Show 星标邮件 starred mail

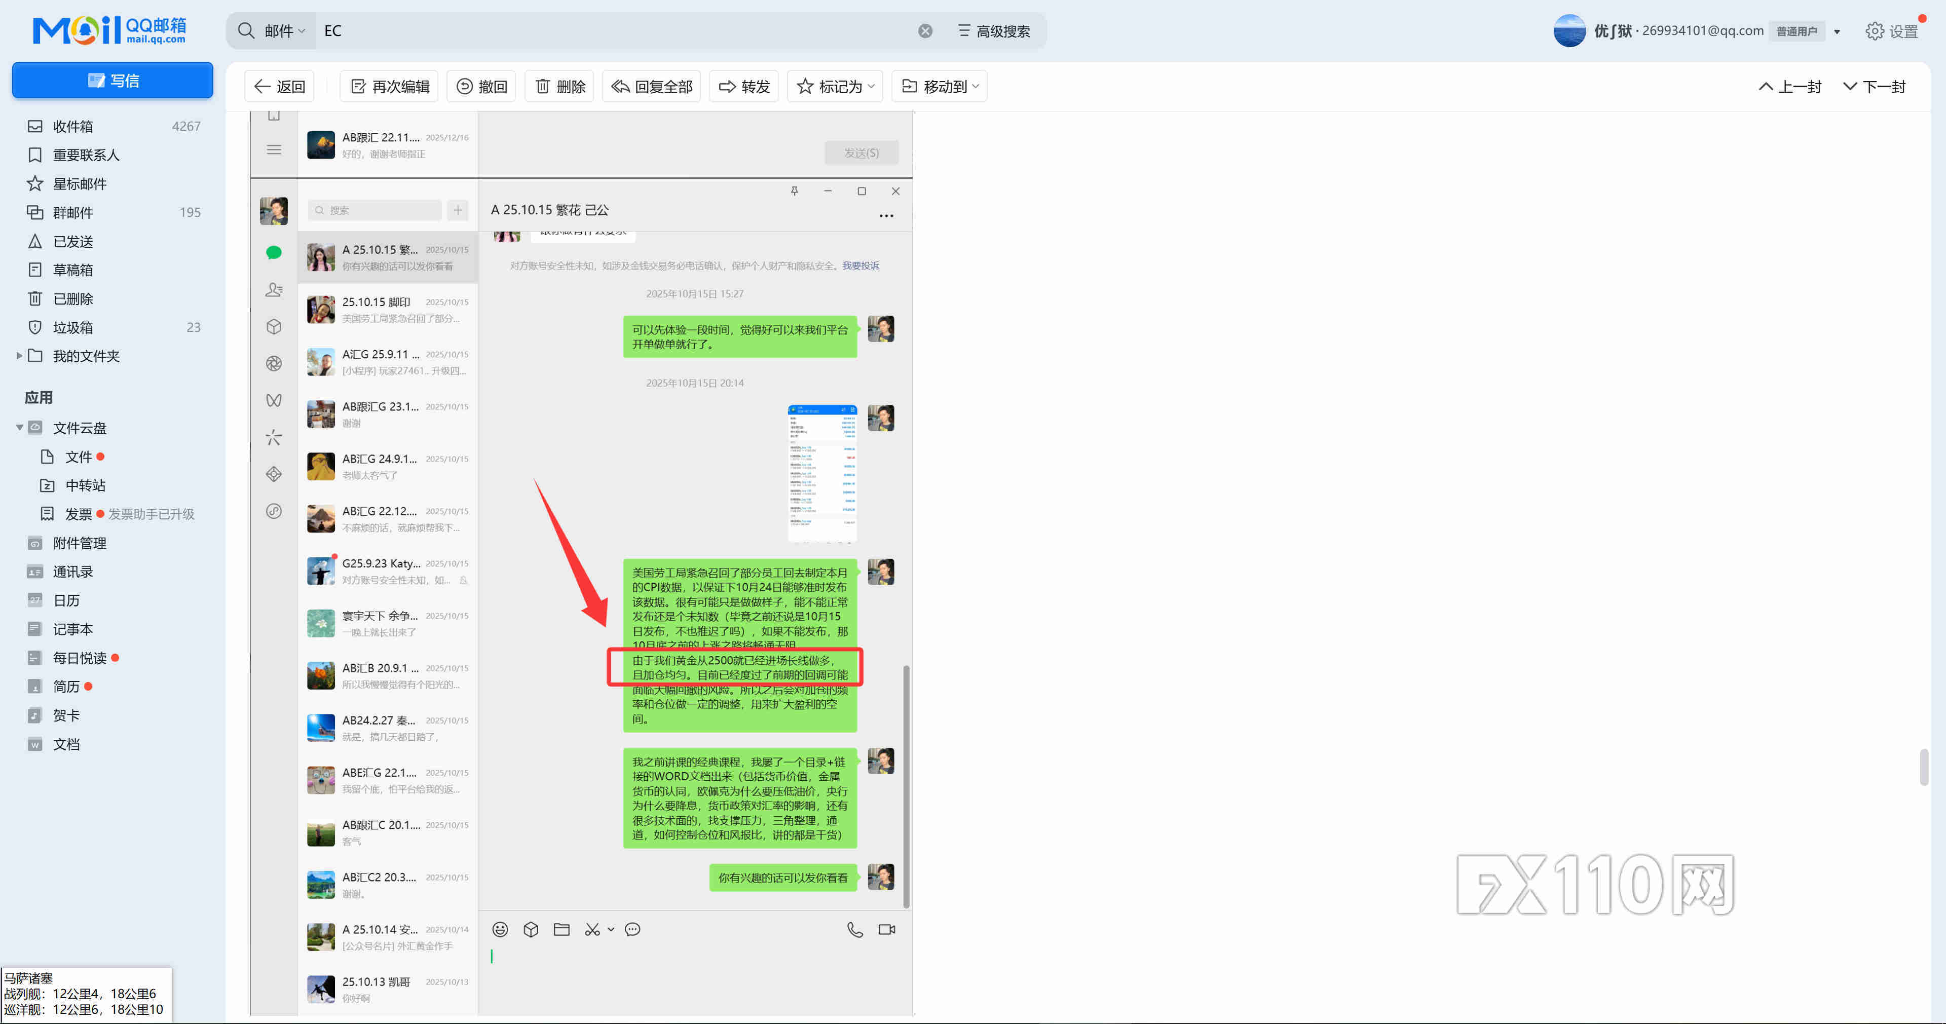click(114, 183)
